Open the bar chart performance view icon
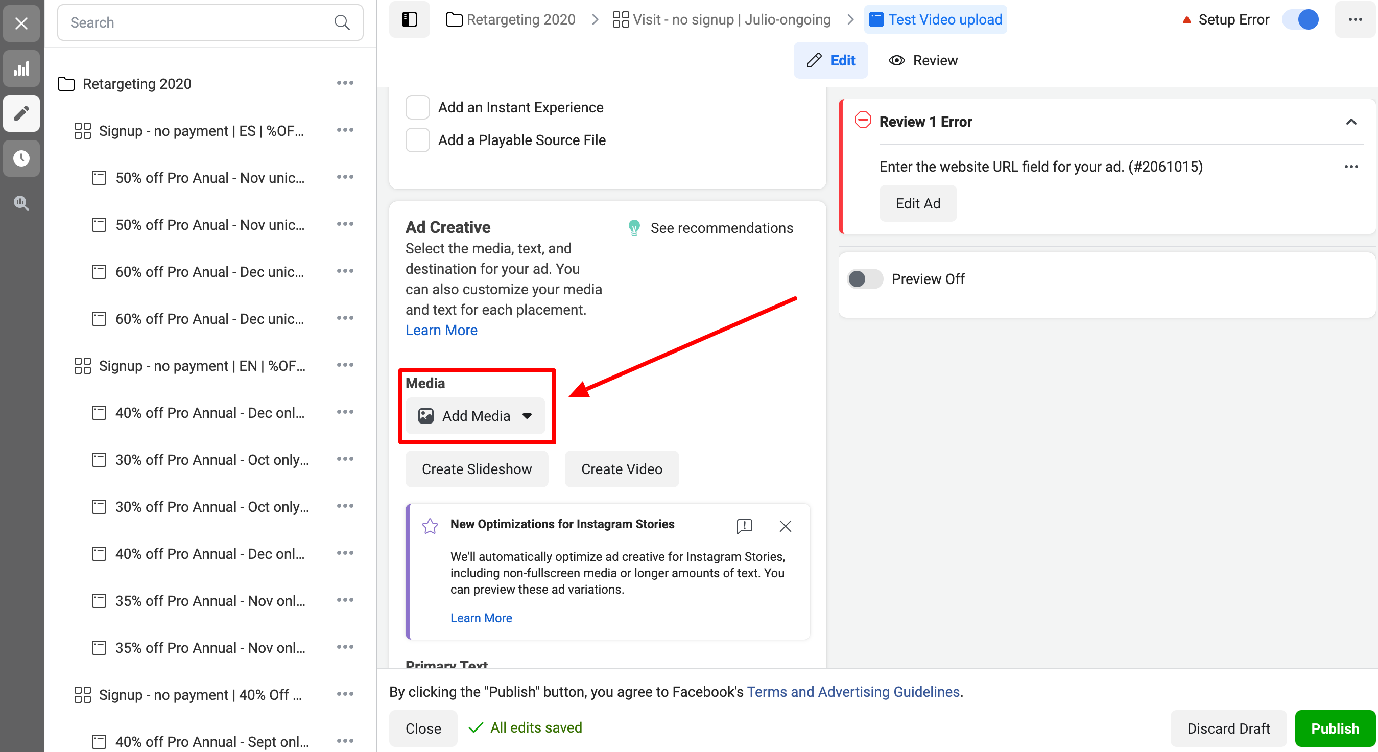1378x752 pixels. coord(21,68)
